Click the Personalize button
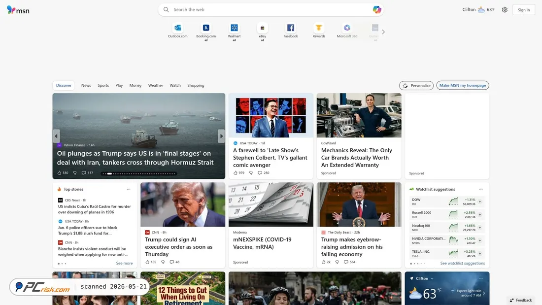 click(x=416, y=85)
